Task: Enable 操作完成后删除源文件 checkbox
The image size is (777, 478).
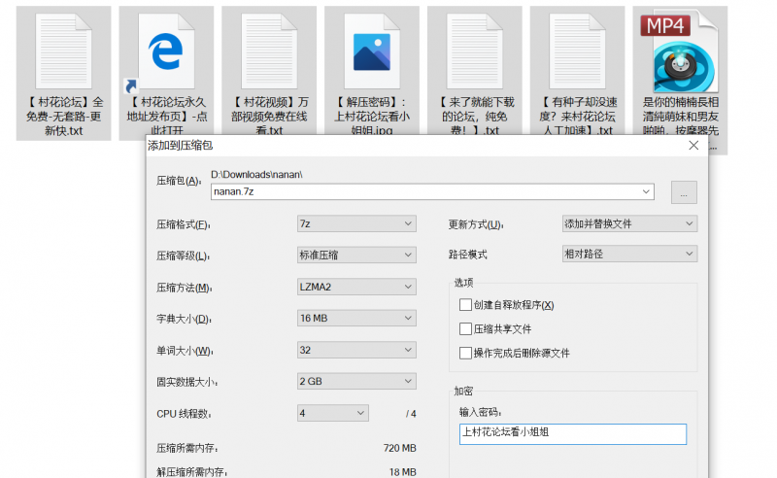Action: click(466, 353)
